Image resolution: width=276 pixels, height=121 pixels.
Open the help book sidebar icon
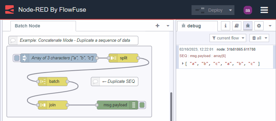(236, 26)
